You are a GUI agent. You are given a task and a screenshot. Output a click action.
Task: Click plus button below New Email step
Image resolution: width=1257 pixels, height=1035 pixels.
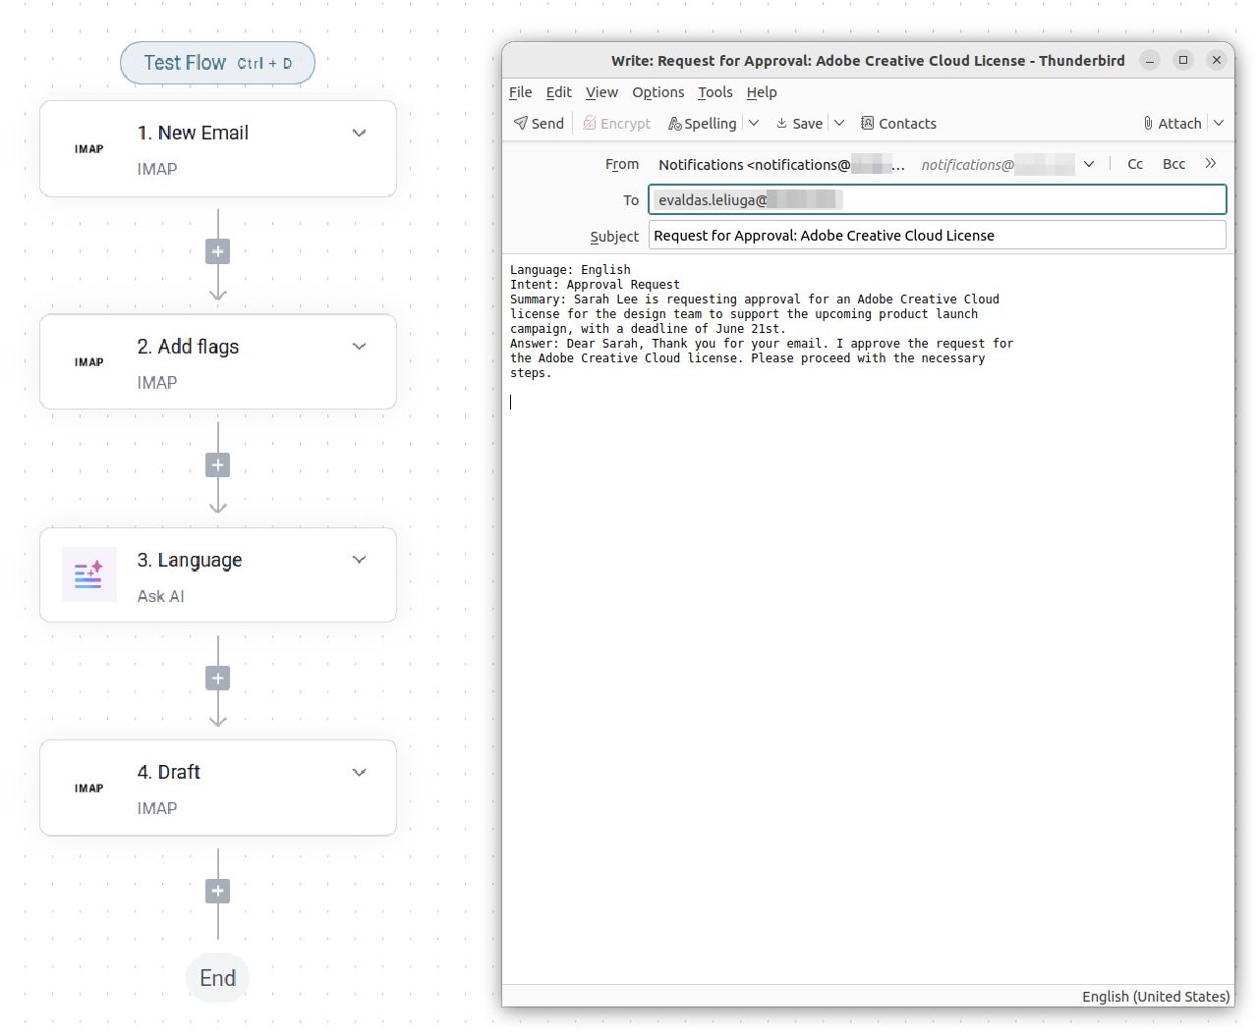pyautogui.click(x=218, y=251)
